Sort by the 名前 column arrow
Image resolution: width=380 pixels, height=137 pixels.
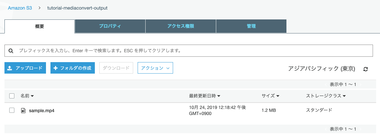(32, 96)
